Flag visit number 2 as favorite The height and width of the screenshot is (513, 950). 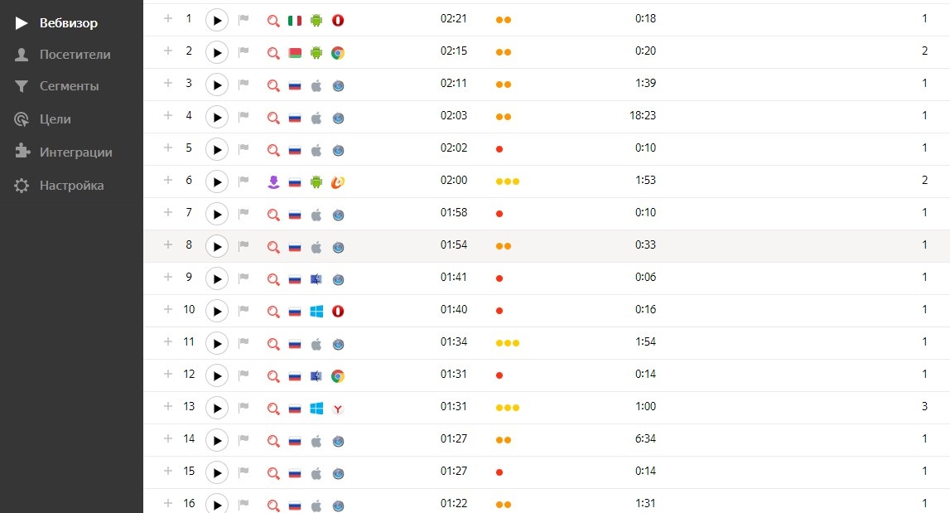click(x=244, y=52)
